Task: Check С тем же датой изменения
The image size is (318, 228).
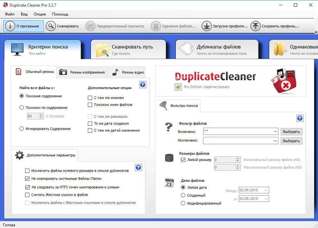Action: tap(90, 131)
